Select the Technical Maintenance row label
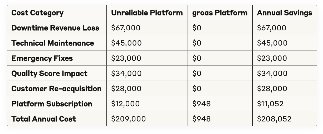The height and width of the screenshot is (134, 323). [x=53, y=43]
